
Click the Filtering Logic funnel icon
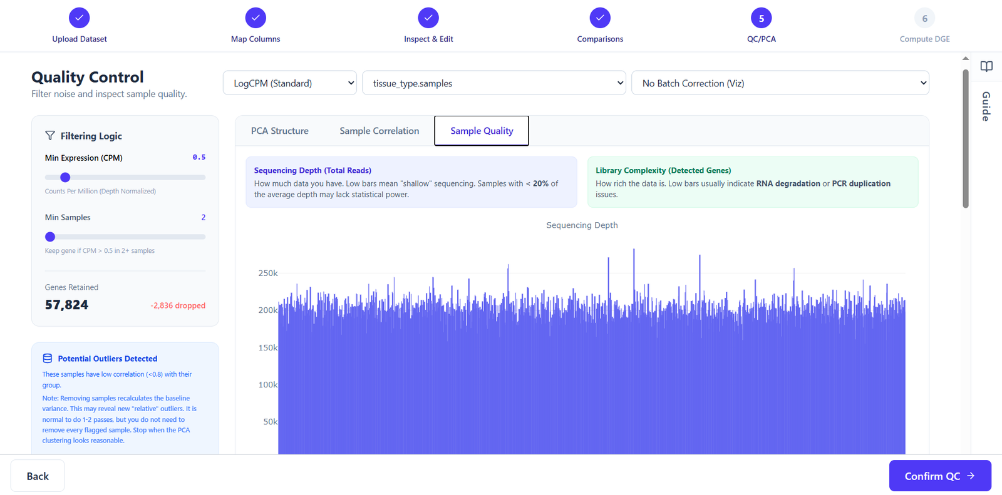coord(50,136)
